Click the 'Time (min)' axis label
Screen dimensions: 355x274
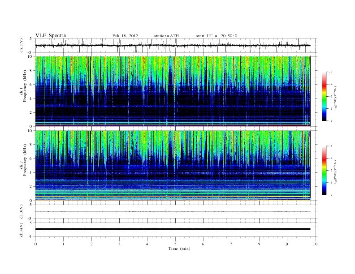(x=179, y=248)
